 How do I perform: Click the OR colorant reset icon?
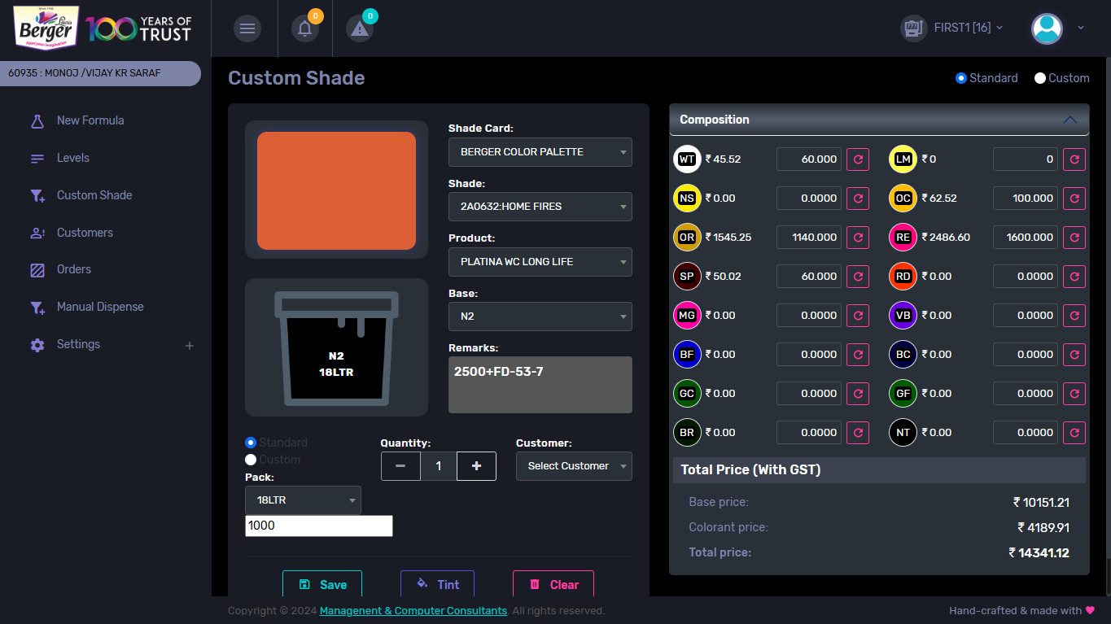point(858,238)
